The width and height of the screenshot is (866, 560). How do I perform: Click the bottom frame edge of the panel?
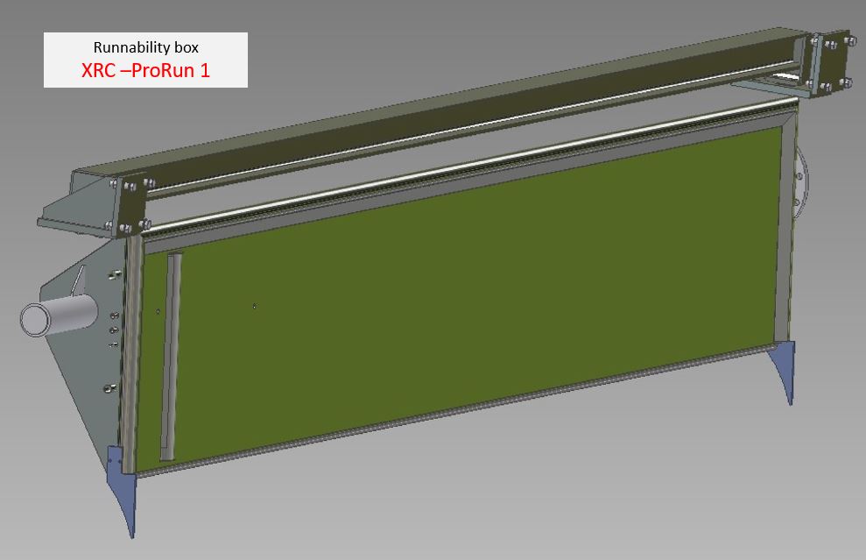(x=455, y=414)
